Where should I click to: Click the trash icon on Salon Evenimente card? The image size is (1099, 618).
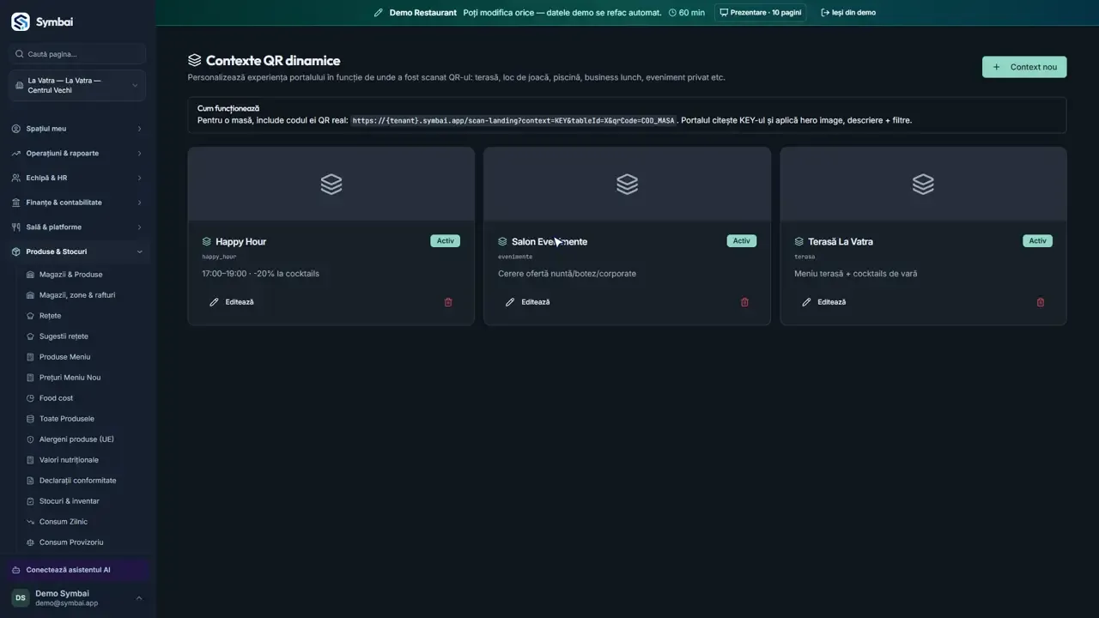tap(744, 302)
